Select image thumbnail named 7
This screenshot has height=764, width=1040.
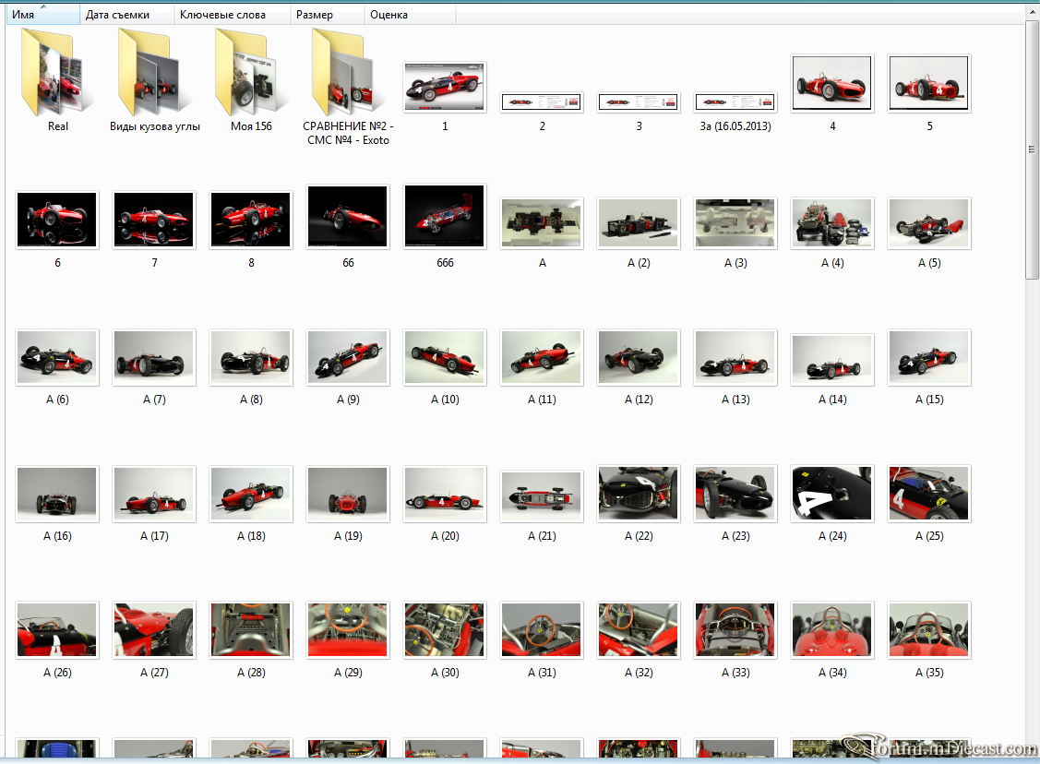[154, 220]
